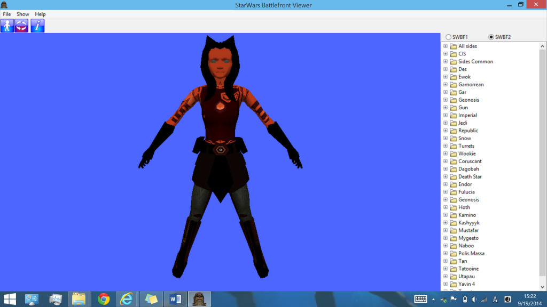Click the 3D character model in viewport
This screenshot has width=547, height=307.
pos(220,157)
